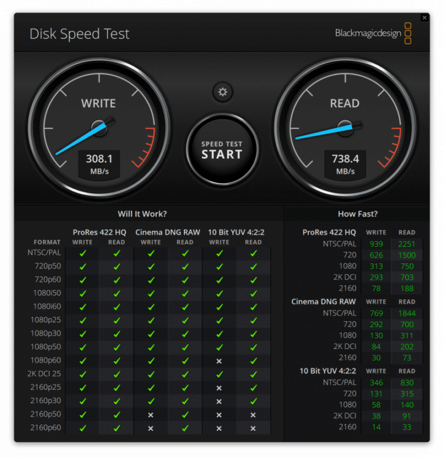Click the 2160p60 ProRes write checkmark
This screenshot has height=458, width=444.
click(x=83, y=428)
